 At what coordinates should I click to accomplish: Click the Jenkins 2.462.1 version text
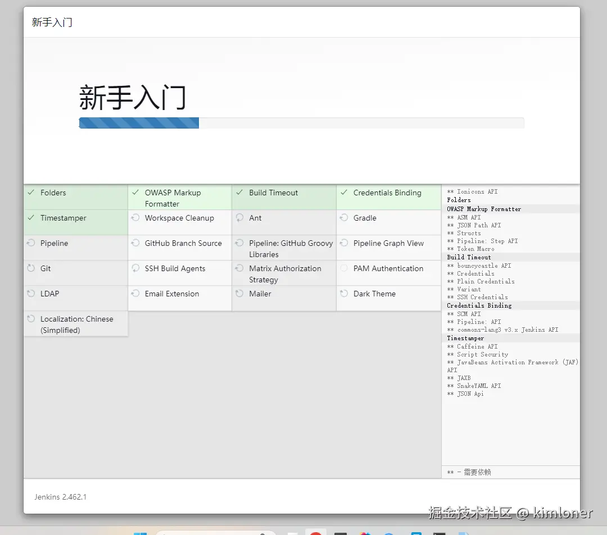click(60, 497)
